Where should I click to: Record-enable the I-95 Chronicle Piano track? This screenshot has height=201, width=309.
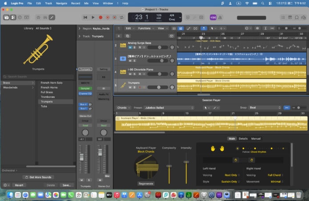point(139,74)
